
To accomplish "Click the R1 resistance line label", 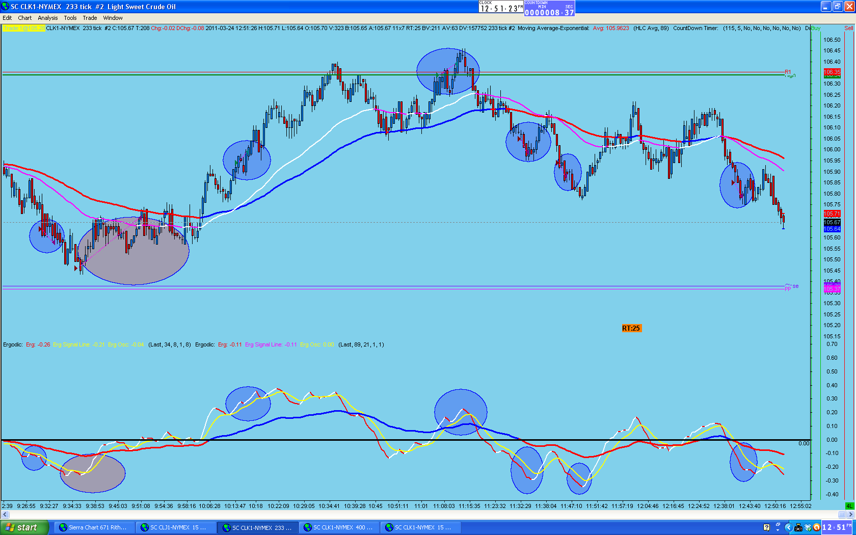I will [x=788, y=72].
